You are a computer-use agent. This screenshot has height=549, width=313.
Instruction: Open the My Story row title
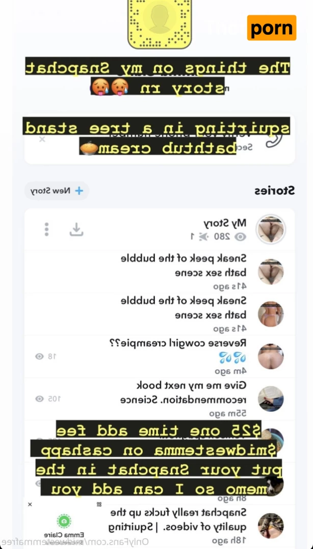(x=225, y=223)
